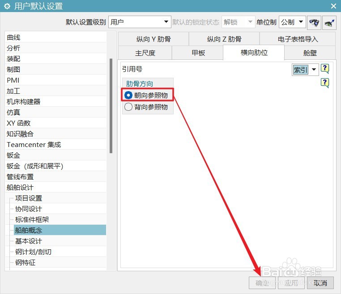Select 基本设计 tree item

60,241
